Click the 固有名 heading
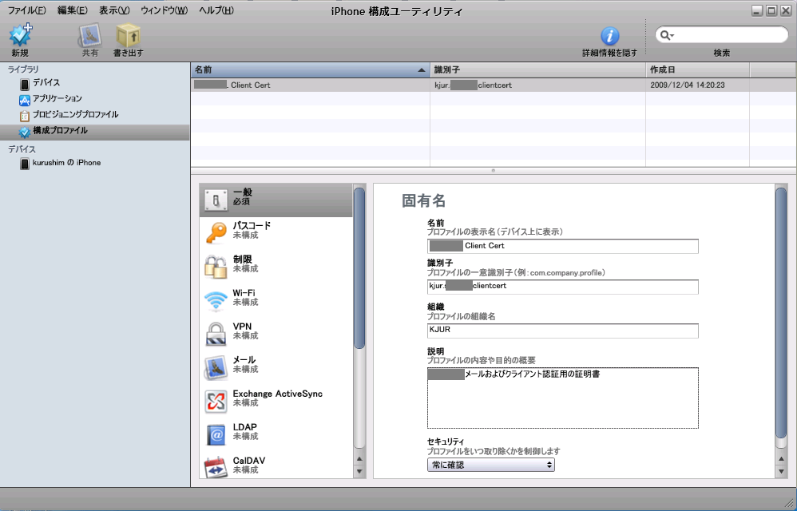 [423, 200]
